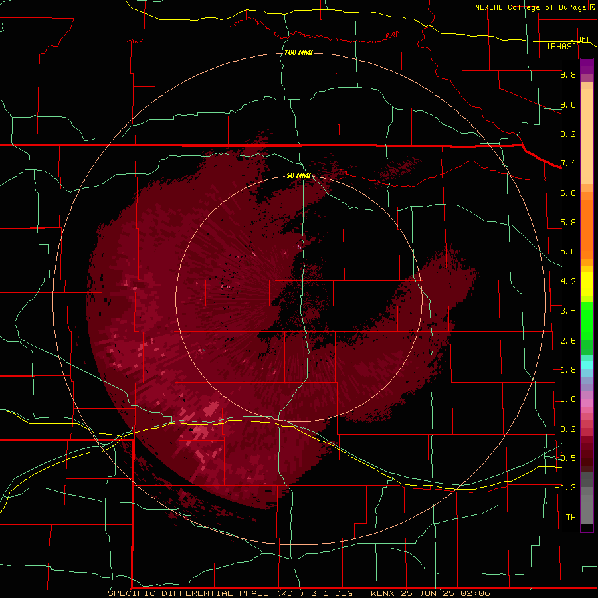598x598 pixels.
Task: Click the [PHAS] legend heading
Action: coord(561,46)
